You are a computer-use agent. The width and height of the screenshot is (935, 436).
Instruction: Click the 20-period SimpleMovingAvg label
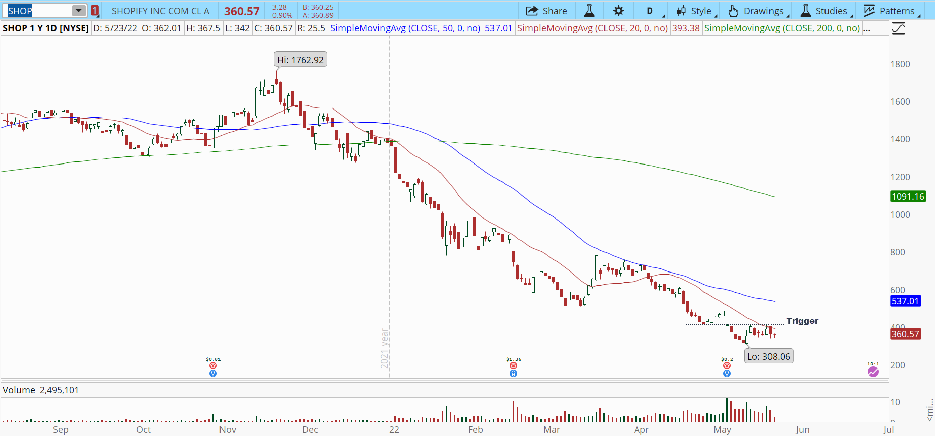pyautogui.click(x=592, y=28)
